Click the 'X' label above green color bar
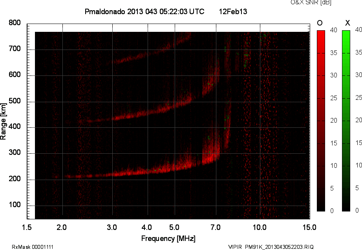Image resolution: width=362 pixels, height=250 pixels. 347,23
